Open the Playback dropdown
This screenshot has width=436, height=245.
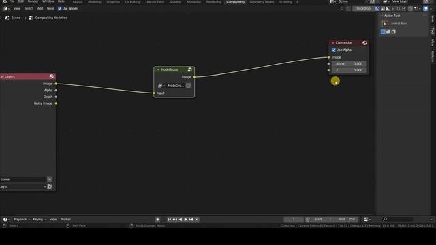click(22, 220)
